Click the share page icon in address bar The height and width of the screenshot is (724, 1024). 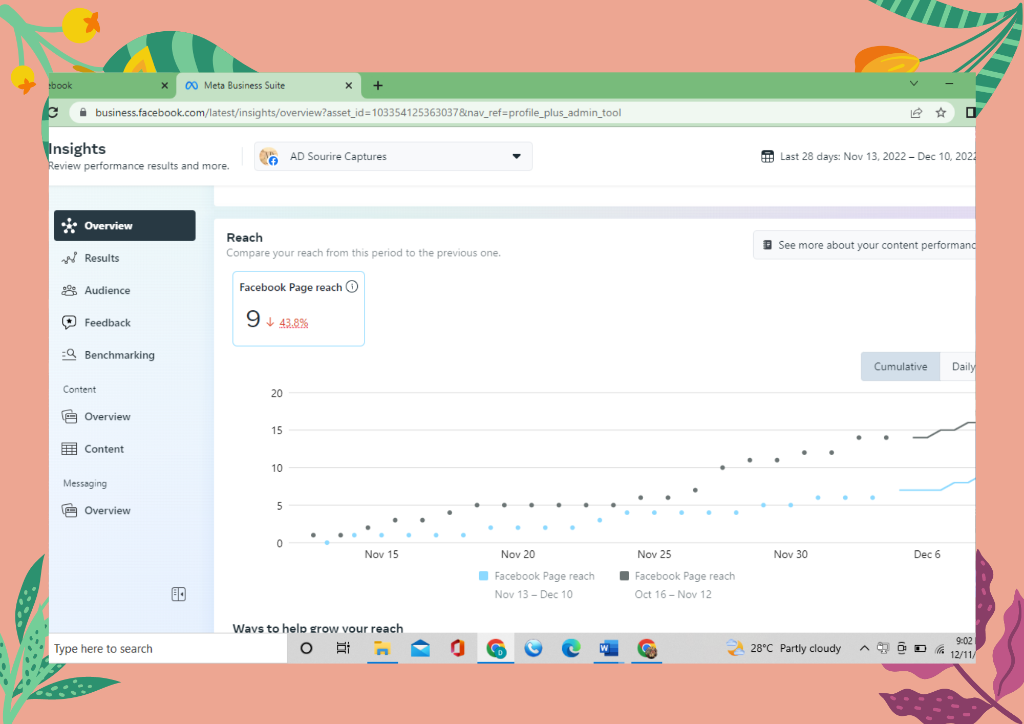tap(916, 113)
